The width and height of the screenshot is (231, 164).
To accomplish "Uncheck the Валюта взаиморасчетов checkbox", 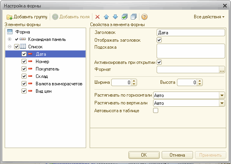I will [24, 83].
